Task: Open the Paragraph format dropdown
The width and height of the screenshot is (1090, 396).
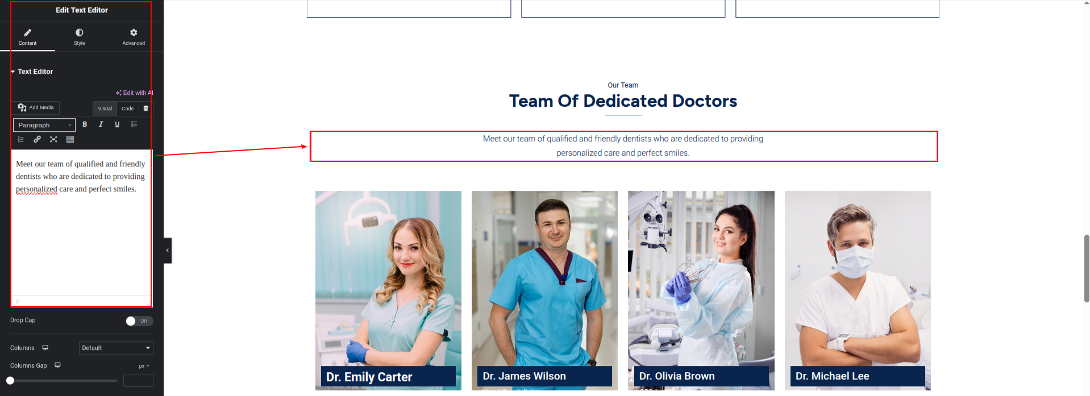Action: (x=44, y=125)
